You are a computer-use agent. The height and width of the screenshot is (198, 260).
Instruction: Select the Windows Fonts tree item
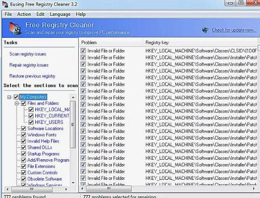[x=42, y=135]
